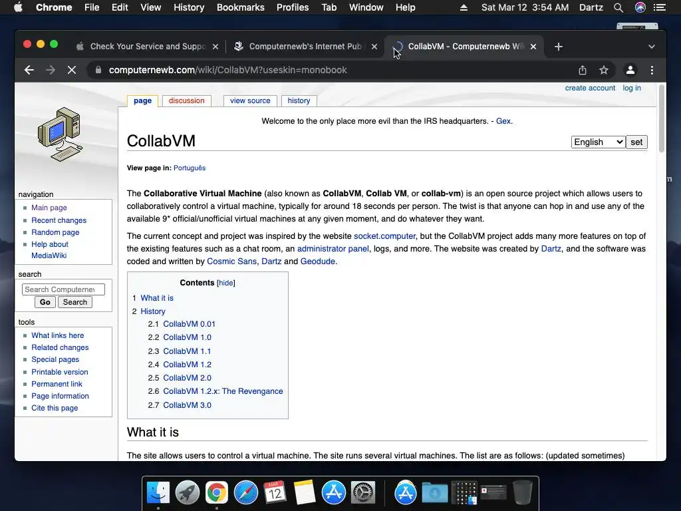Go to Main page in navigation
The image size is (681, 511).
(49, 208)
